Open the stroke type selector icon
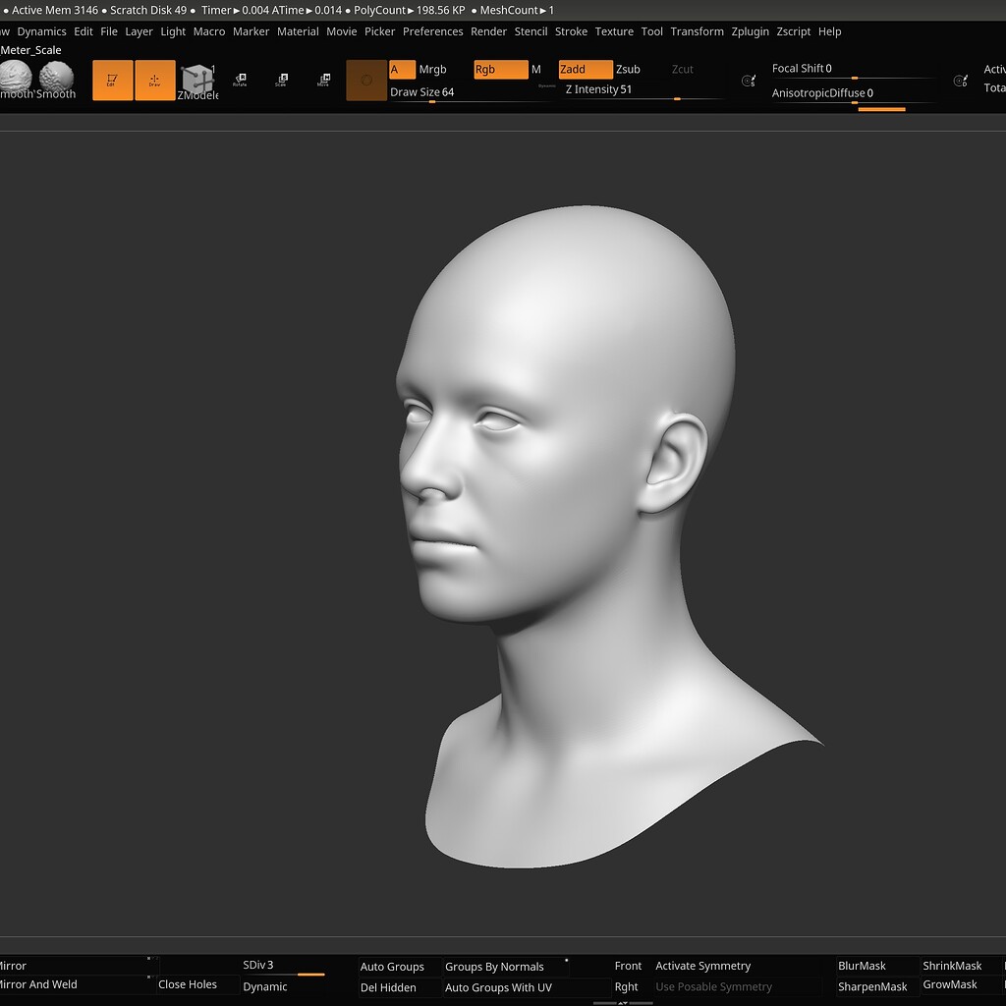1006x1006 pixels. (x=366, y=81)
